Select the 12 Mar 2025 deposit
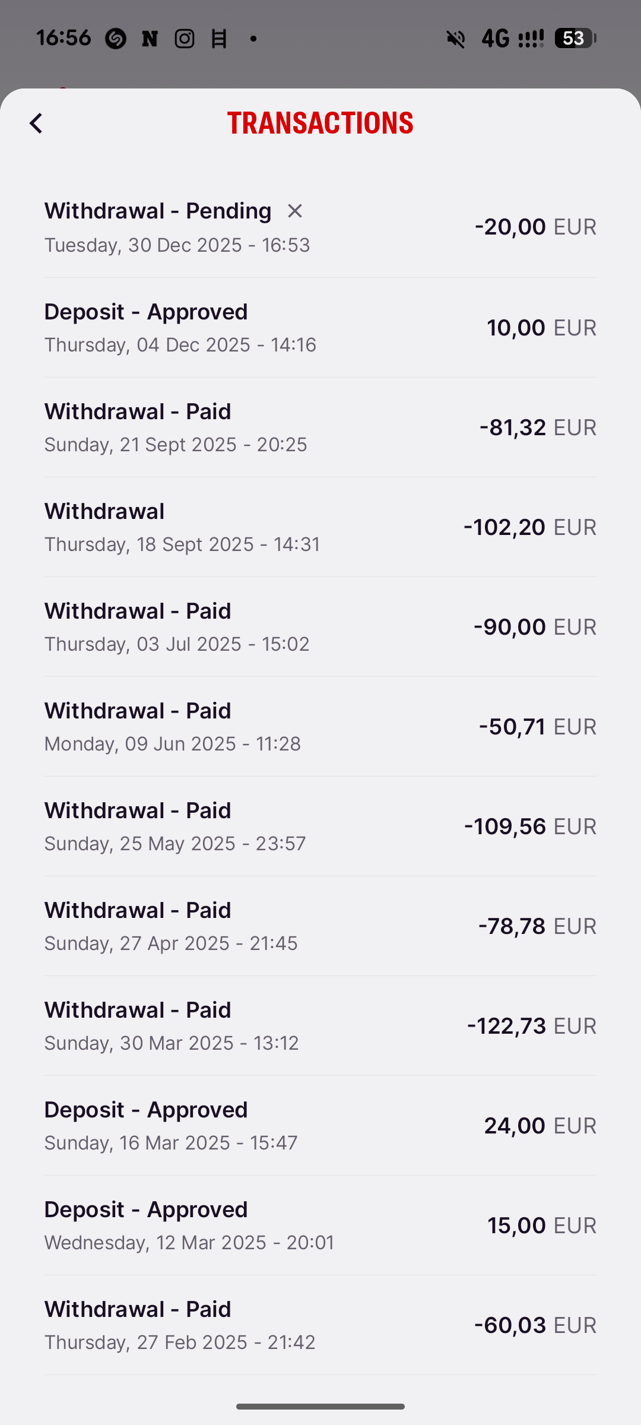641x1425 pixels. [320, 1225]
